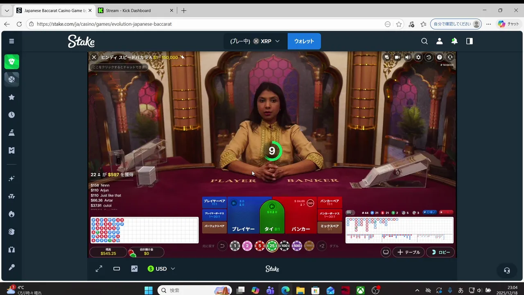Select the green 25 chip

tap(272, 246)
